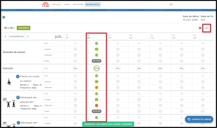The height and width of the screenshot is (128, 217).
Task: Go to the ACCUEIL page
Action: point(57,5)
